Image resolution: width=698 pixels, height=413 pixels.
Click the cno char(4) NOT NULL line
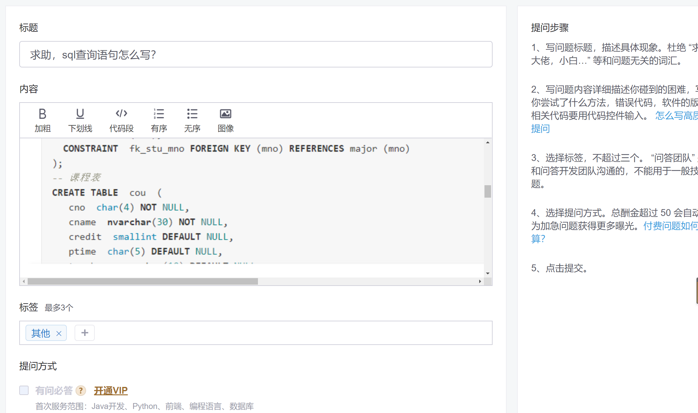tap(129, 207)
